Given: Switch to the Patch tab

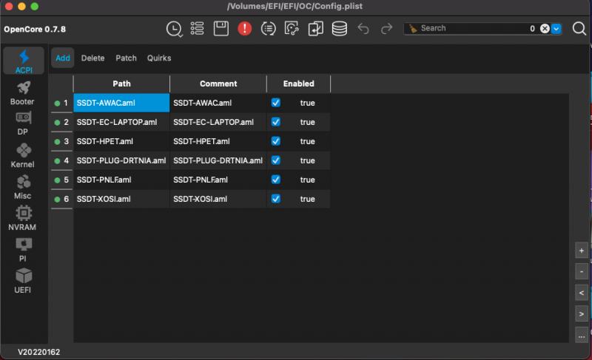Looking at the screenshot, I should [x=126, y=58].
